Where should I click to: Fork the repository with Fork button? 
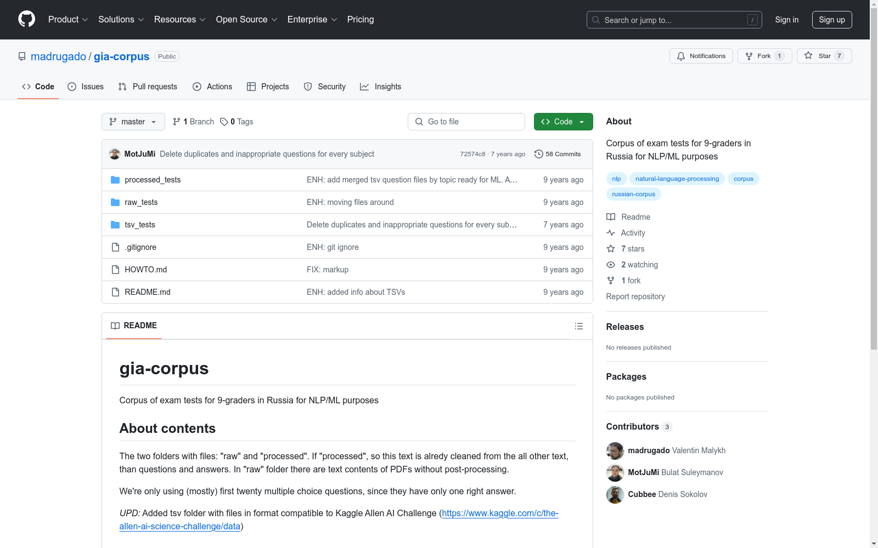click(x=765, y=56)
